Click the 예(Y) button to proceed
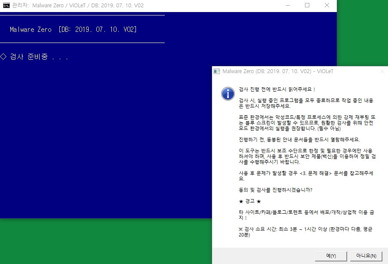The height and width of the screenshot is (264, 388). point(331,256)
